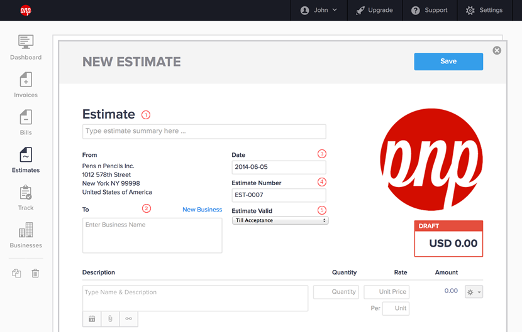
Task: Open the John user menu
Action: click(319, 10)
